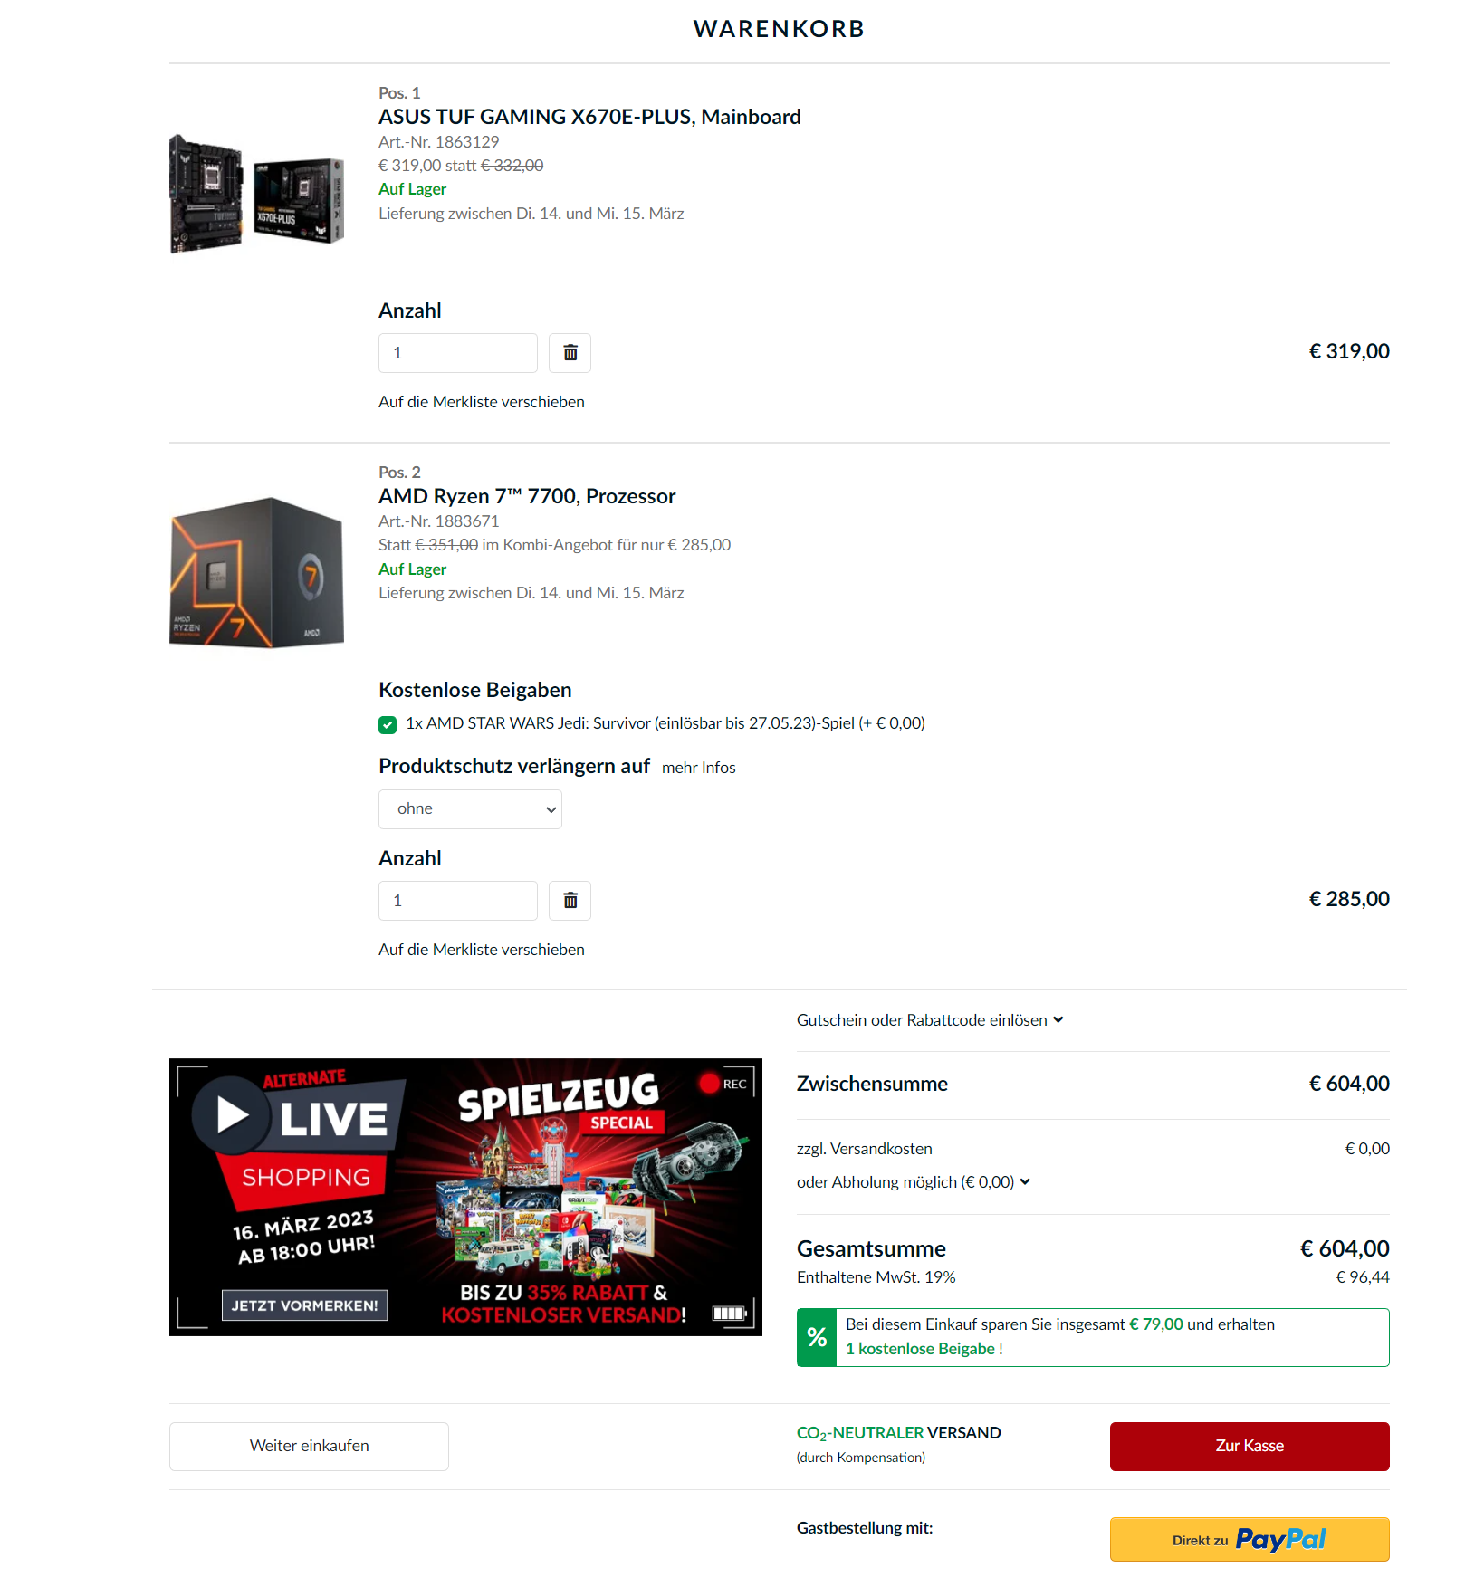
Task: Open the ASUS TUF mainboard product image
Action: click(257, 194)
